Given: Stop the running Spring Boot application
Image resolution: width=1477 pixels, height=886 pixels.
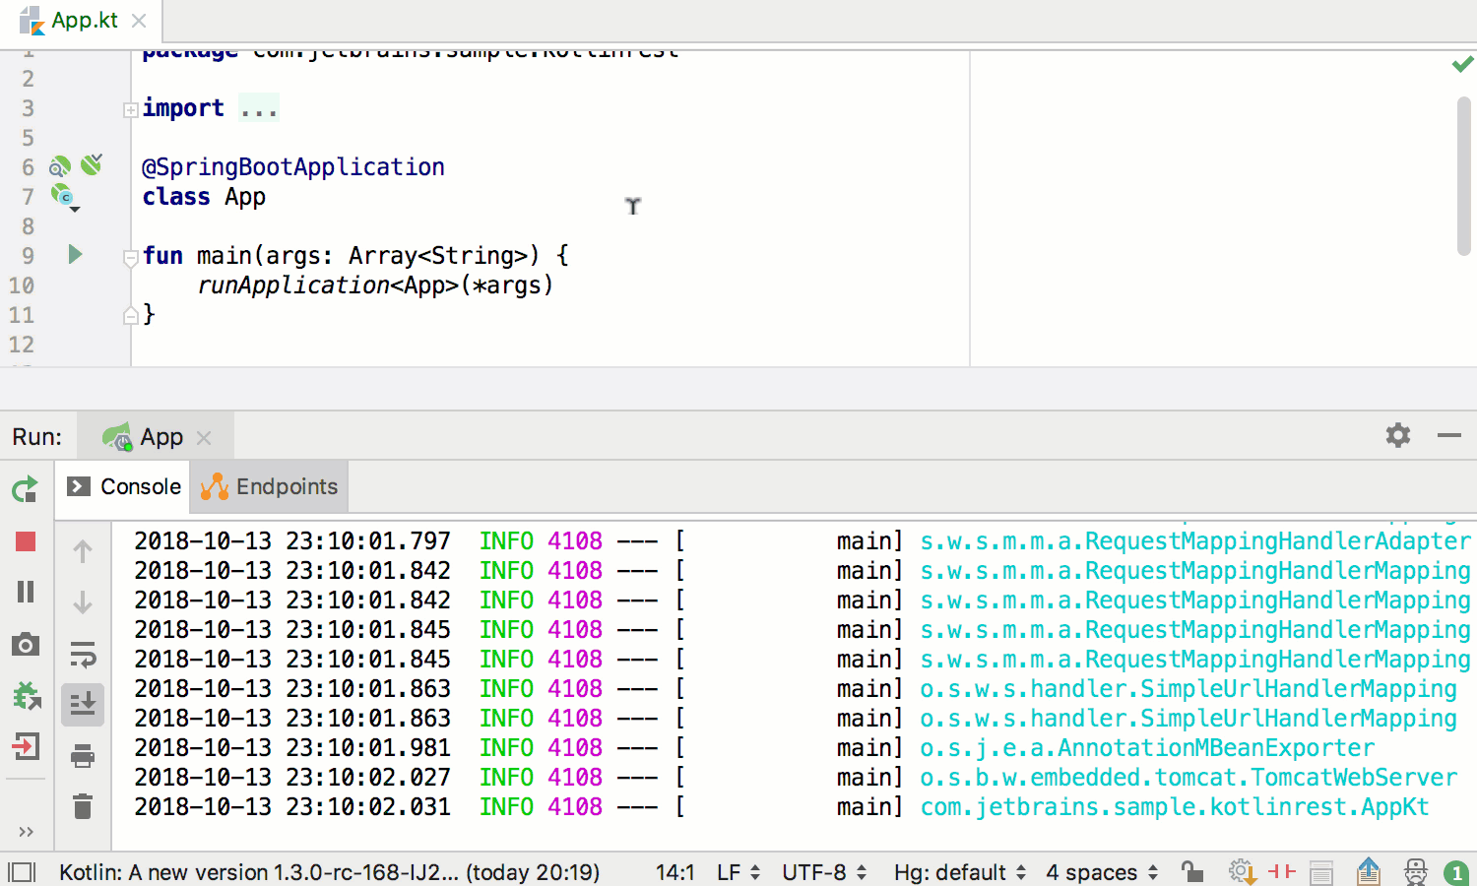Looking at the screenshot, I should (x=24, y=540).
